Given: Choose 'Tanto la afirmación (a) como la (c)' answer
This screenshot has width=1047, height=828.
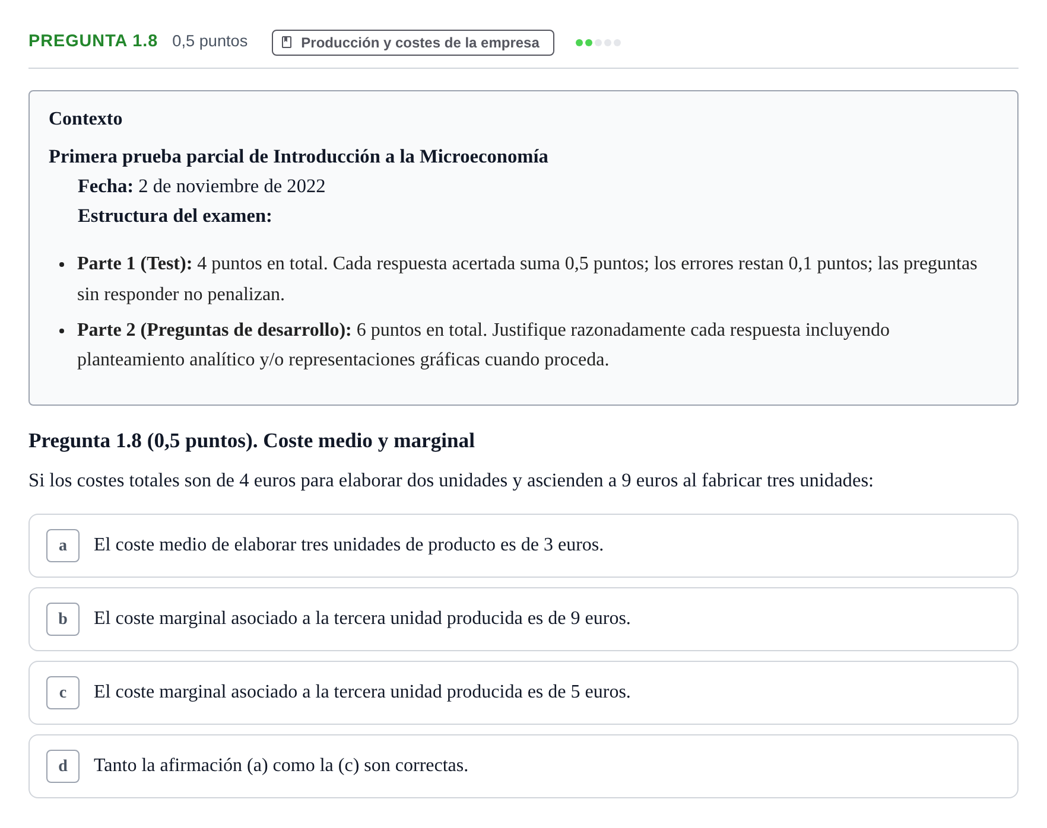Looking at the screenshot, I should coord(523,766).
